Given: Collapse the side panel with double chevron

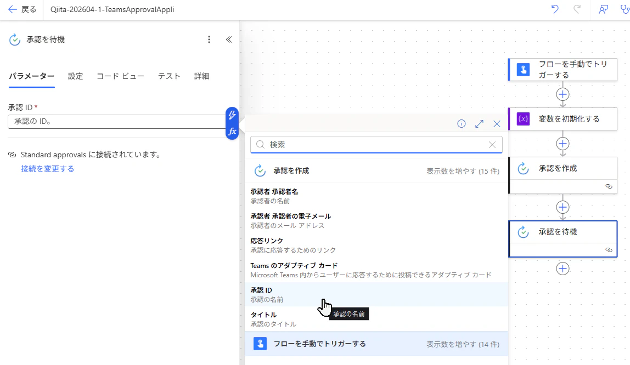Looking at the screenshot, I should (229, 39).
